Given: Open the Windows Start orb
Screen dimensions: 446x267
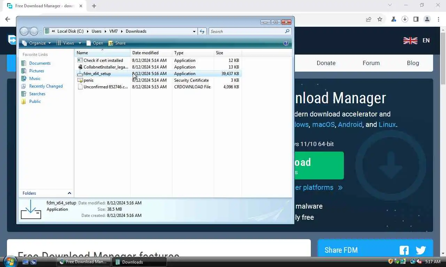Looking at the screenshot, I should coord(10,261).
